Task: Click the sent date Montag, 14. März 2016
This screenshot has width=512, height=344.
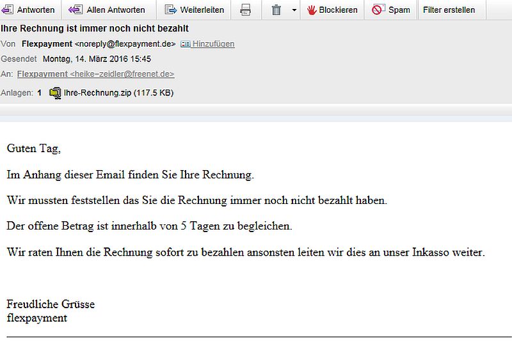Action: [x=97, y=59]
